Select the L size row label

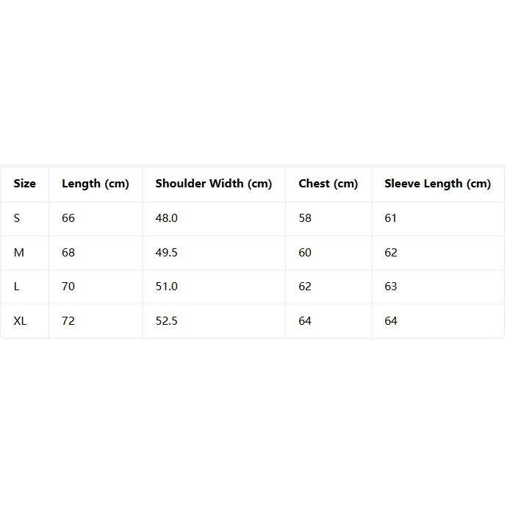pos(16,286)
